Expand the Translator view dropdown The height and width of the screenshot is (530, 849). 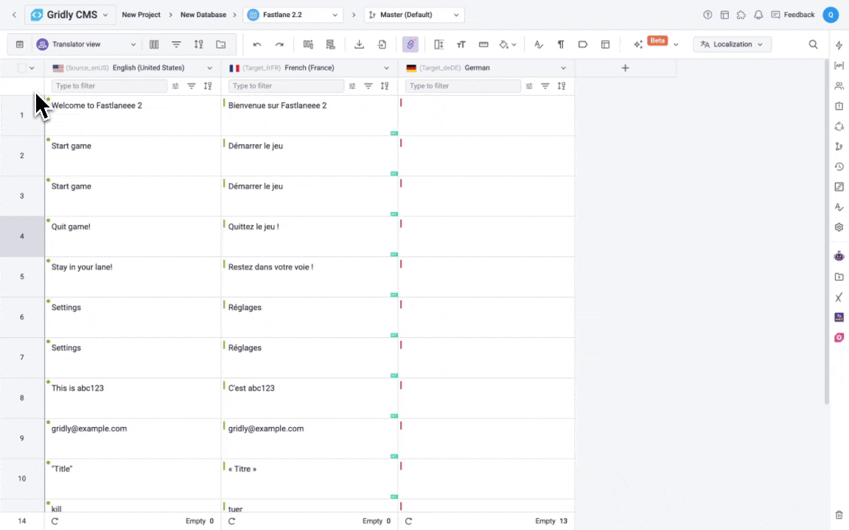(x=87, y=44)
